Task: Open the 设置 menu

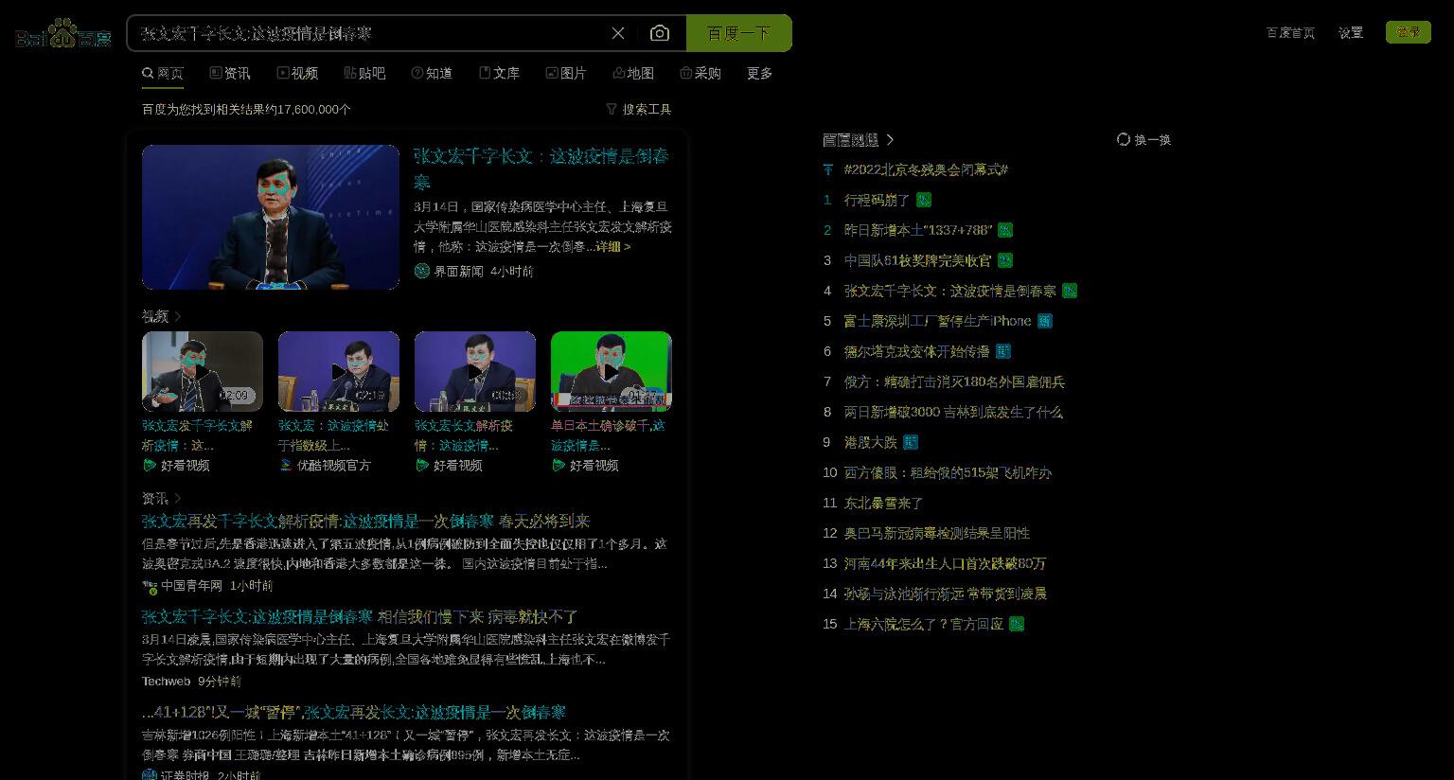Action: coord(1351,32)
